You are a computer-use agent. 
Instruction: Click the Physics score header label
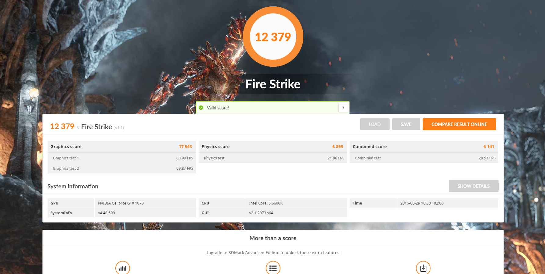click(215, 147)
